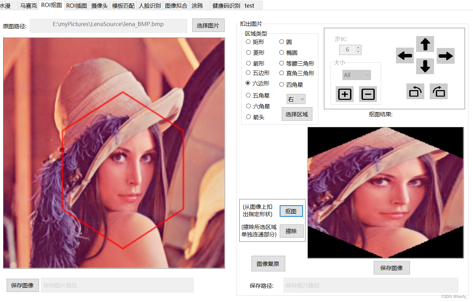Viewport: 473px width, 302px height.
Task: Click the 抠图 button to extract the shape
Action: click(x=291, y=211)
